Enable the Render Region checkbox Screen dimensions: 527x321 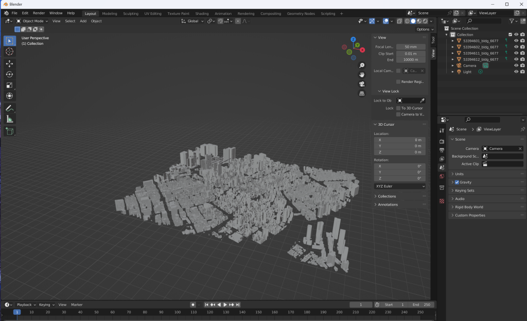point(398,81)
